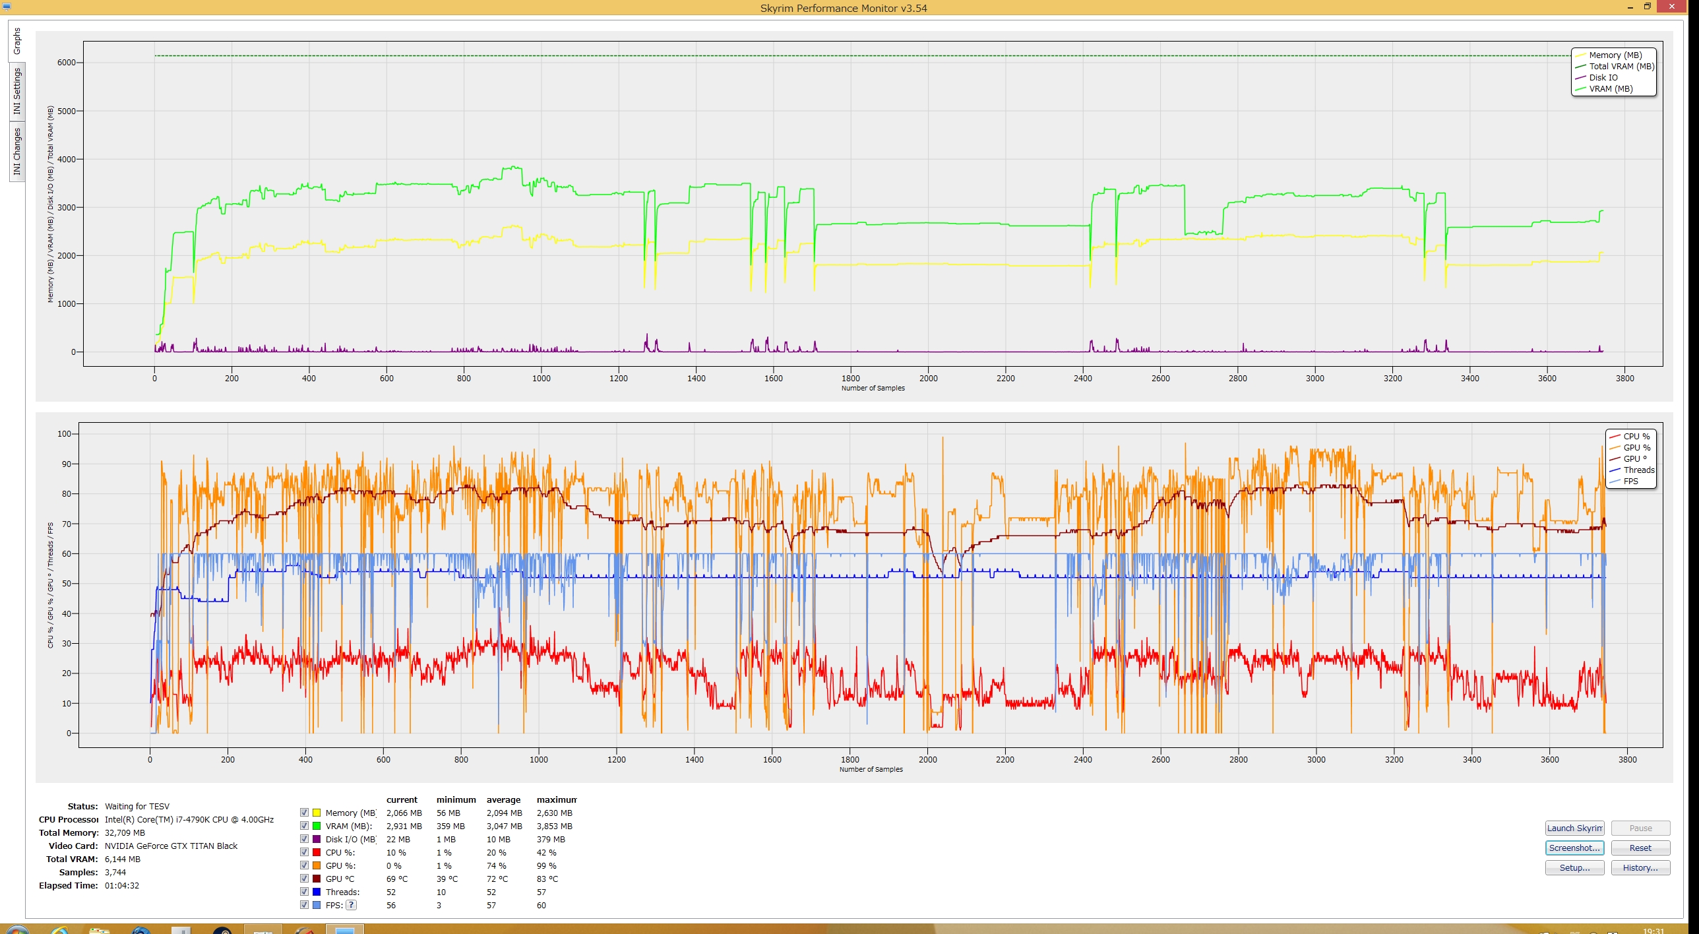The height and width of the screenshot is (934, 1699).
Task: Click the application icon in the title bar
Action: click(x=7, y=7)
